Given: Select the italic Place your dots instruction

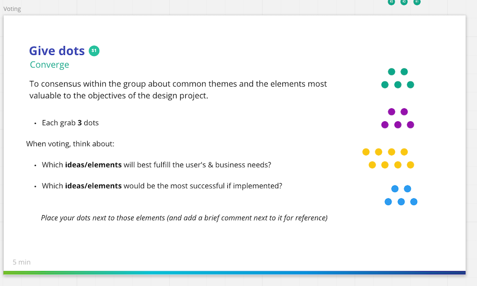Looking at the screenshot, I should click(x=184, y=218).
